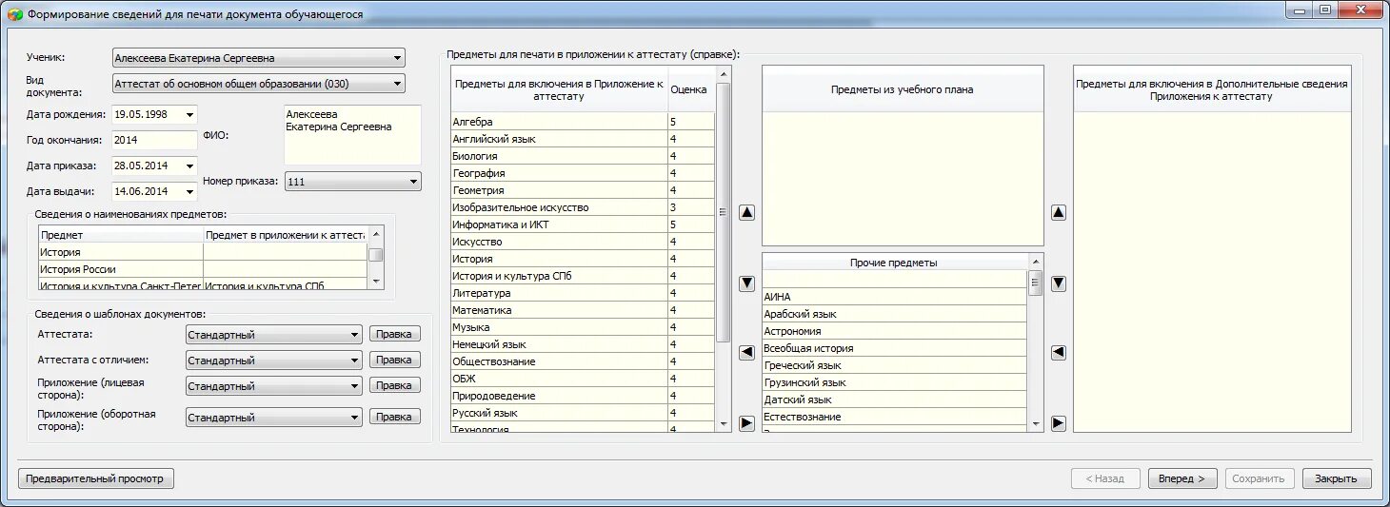Select the География subject row
The height and width of the screenshot is (507, 1390).
[x=583, y=173]
